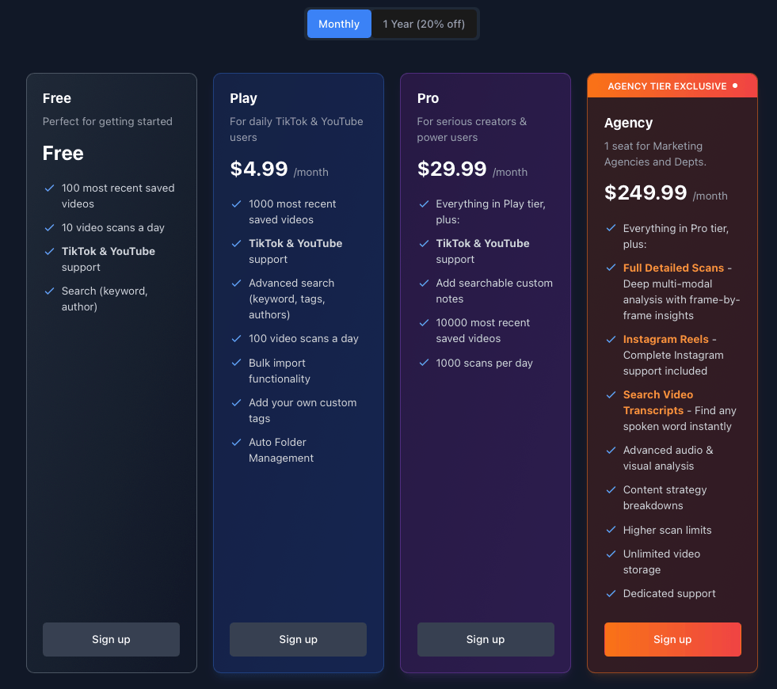
Task: Select the 1 Year (20% off) billing option
Action: point(424,24)
